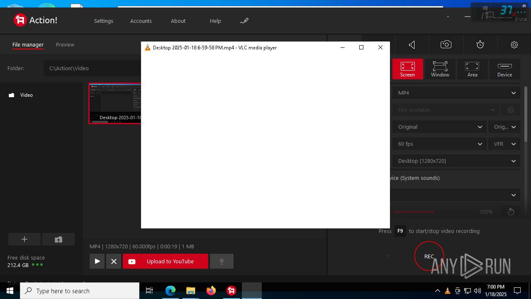Open codec settings gear next to Not available

tap(511, 110)
